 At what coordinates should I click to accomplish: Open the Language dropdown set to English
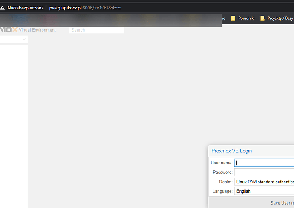click(264, 191)
